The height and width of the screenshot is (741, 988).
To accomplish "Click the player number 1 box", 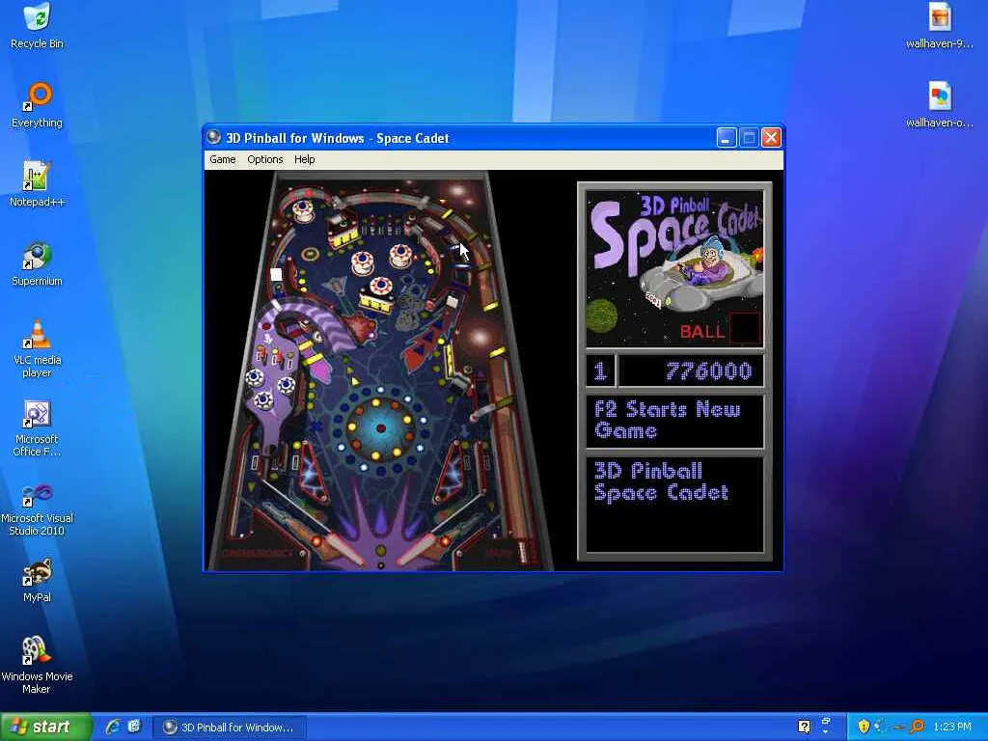I will click(x=600, y=371).
